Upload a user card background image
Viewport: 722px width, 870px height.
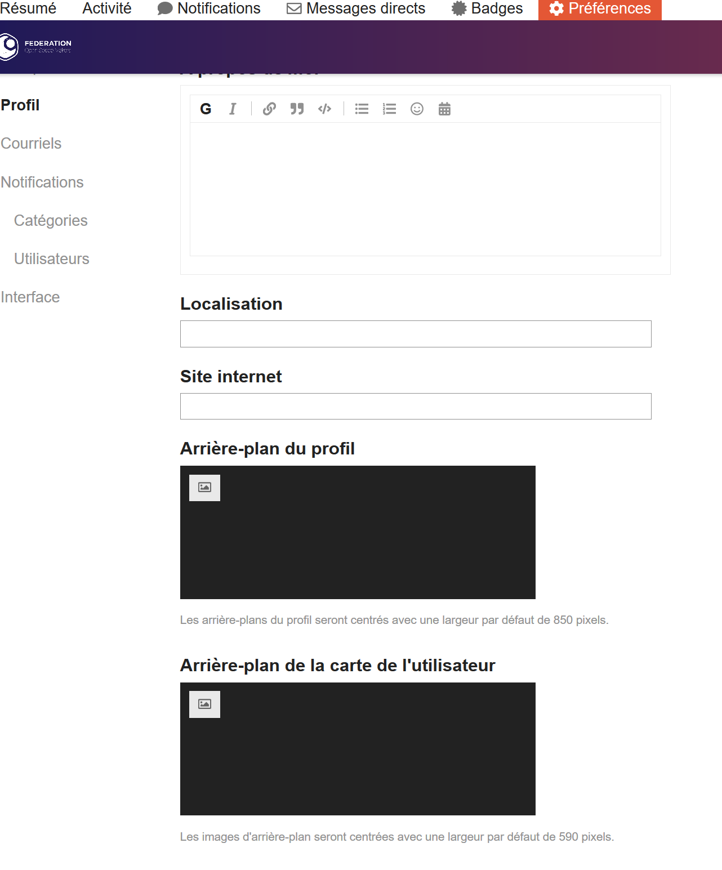[204, 704]
